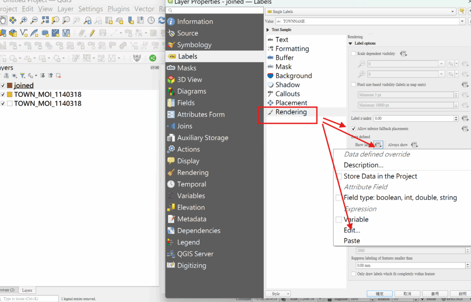The width and height of the screenshot is (471, 302).
Task: Open the Style dropdown button
Action: pyautogui.click(x=278, y=294)
